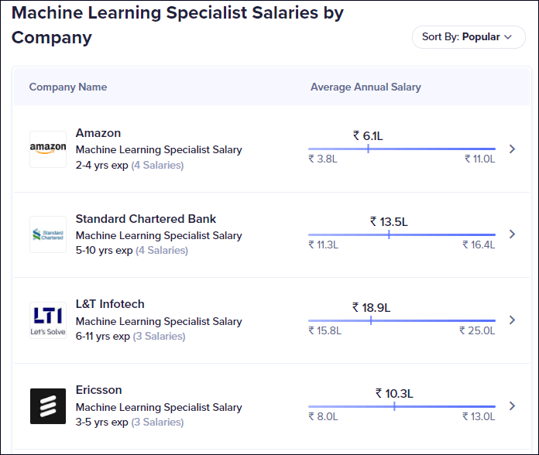The height and width of the screenshot is (455, 539).
Task: Open Ericsson row chevron arrow
Action: click(512, 406)
